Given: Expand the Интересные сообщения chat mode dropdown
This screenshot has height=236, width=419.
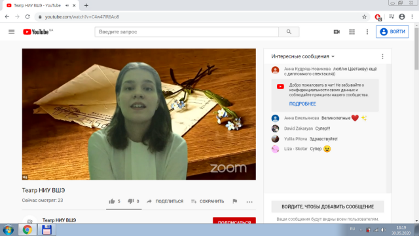Looking at the screenshot, I should pos(302,56).
